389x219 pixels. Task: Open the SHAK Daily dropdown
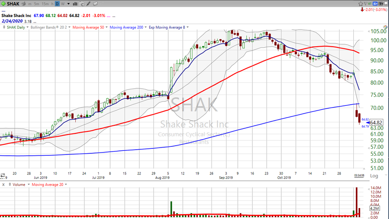coord(27,27)
